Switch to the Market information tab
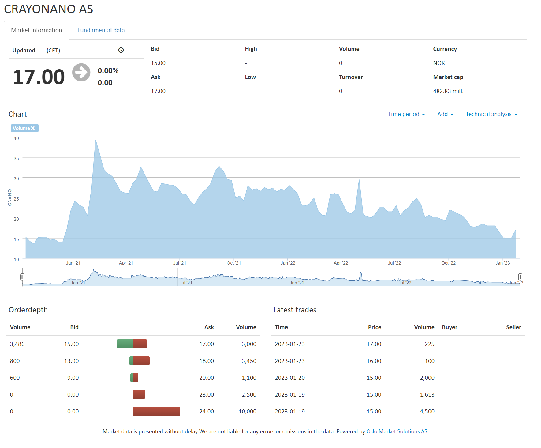This screenshot has height=448, width=541. click(x=36, y=30)
